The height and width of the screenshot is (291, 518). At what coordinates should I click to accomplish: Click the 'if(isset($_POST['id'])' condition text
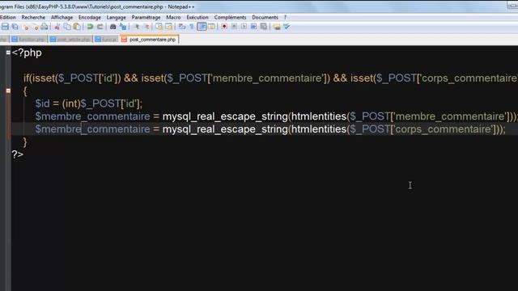click(x=72, y=78)
